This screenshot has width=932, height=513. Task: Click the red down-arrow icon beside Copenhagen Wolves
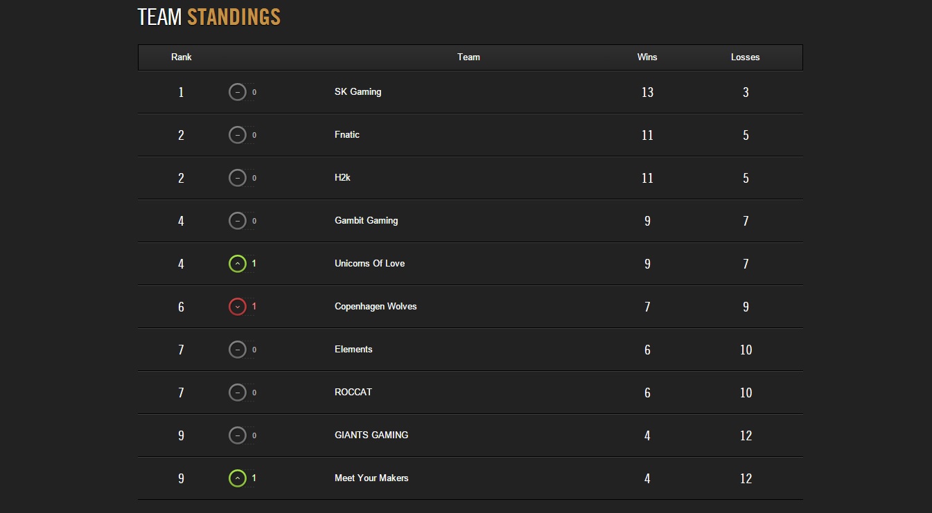pyautogui.click(x=238, y=307)
